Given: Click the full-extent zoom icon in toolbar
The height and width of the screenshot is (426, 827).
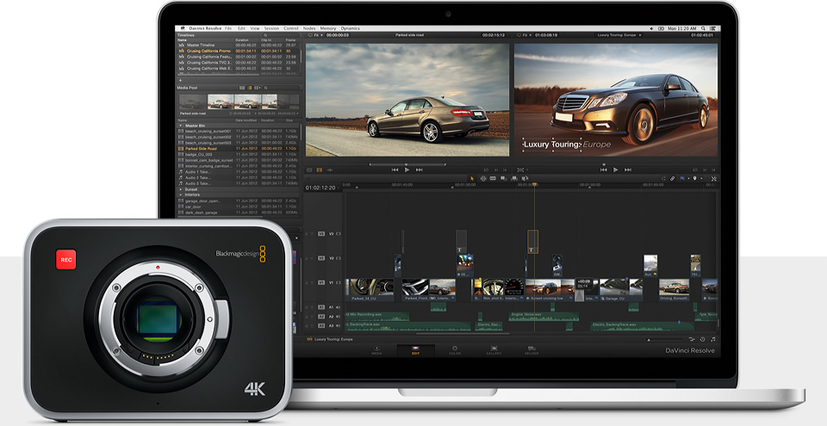Looking at the screenshot, I should (713, 179).
